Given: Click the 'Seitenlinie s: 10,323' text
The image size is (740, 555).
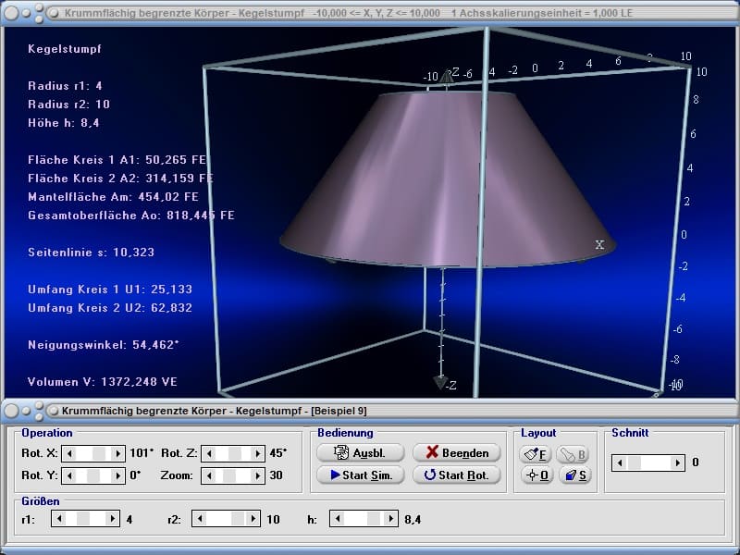Looking at the screenshot, I should coord(91,252).
